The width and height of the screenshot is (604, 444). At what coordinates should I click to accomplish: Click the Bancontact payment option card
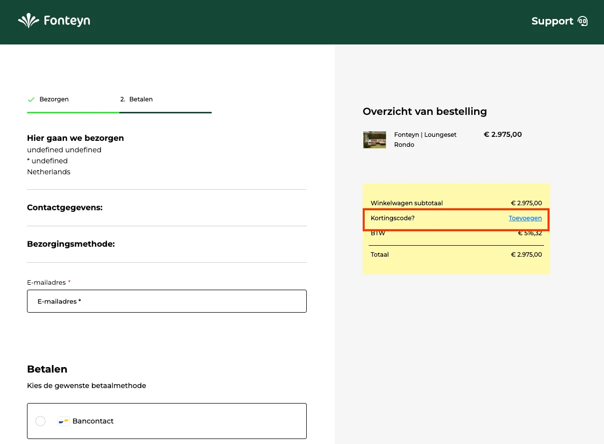coord(167,421)
